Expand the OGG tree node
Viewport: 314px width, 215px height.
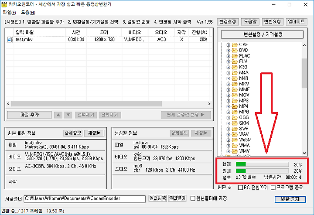coord(228,118)
